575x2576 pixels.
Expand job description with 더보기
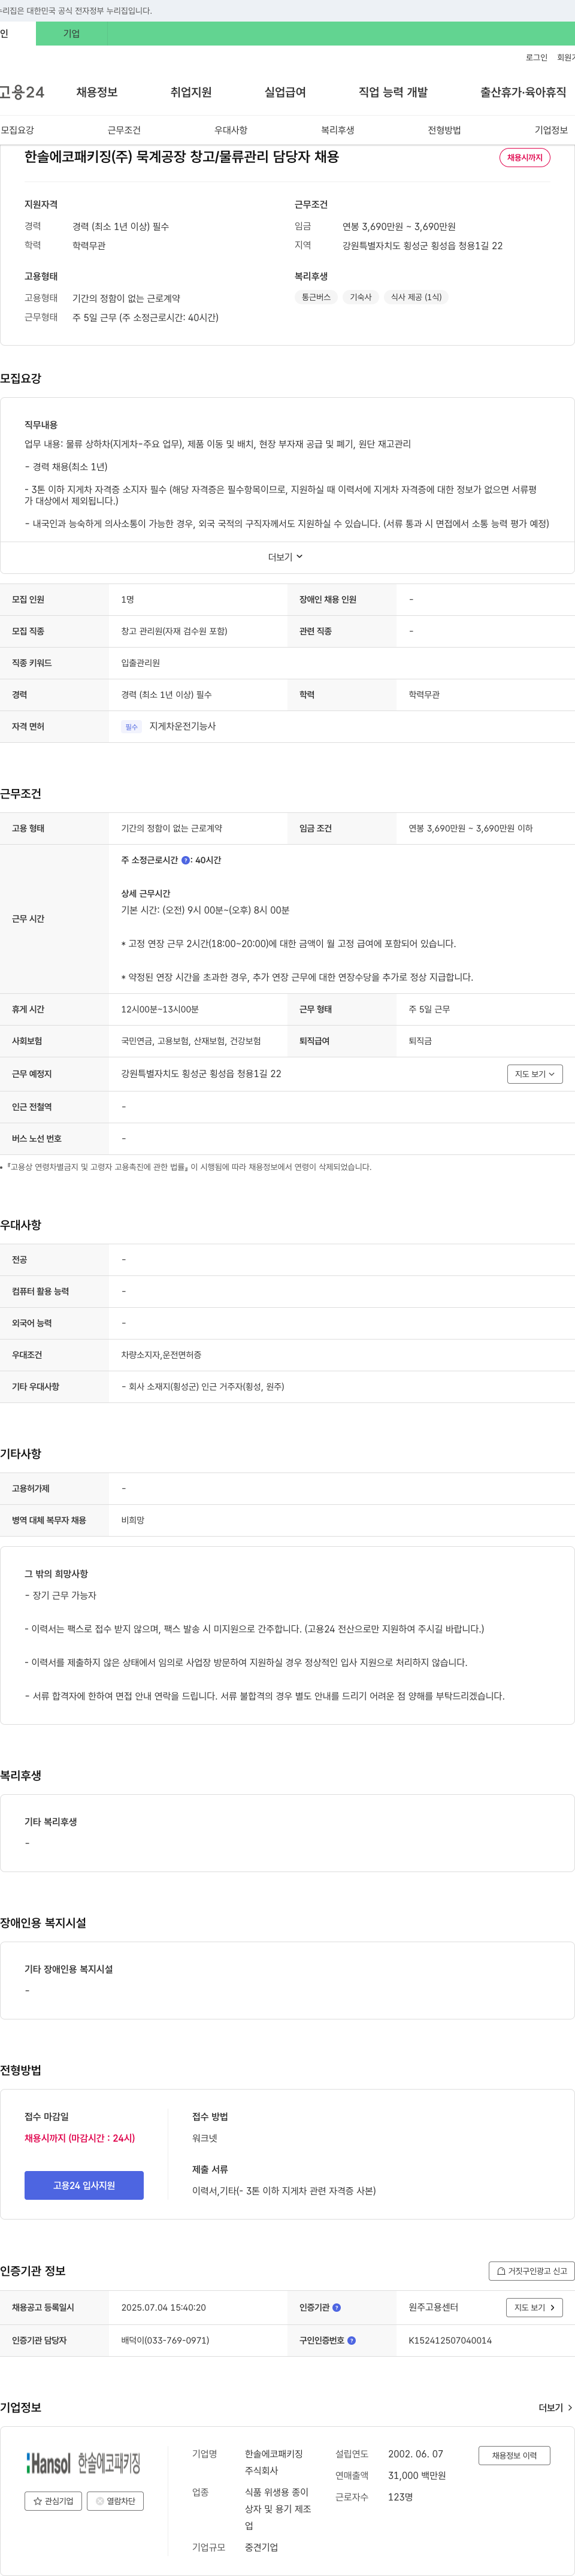pos(286,557)
